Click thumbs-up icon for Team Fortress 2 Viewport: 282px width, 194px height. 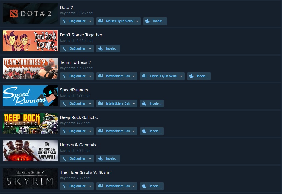click(x=191, y=76)
